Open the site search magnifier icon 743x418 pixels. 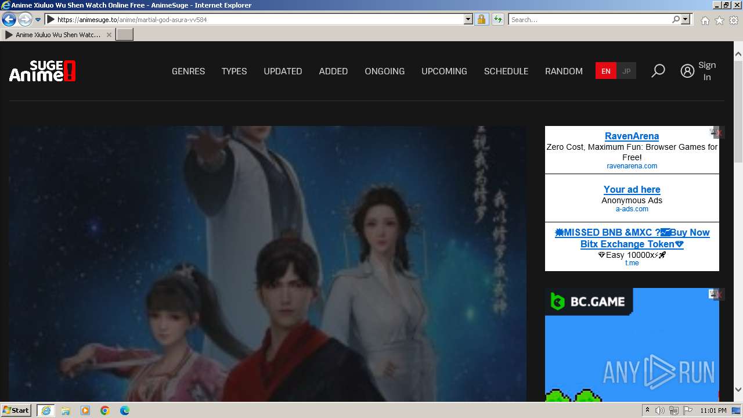coord(658,71)
